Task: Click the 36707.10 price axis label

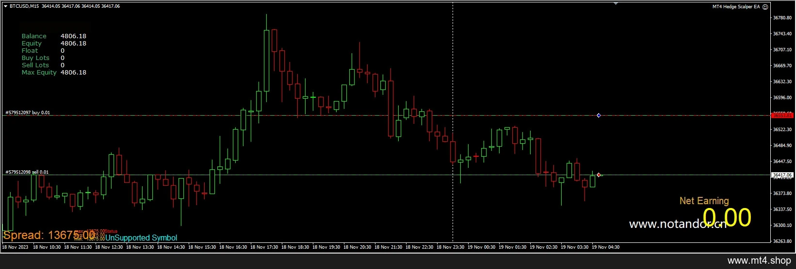Action: [782, 50]
